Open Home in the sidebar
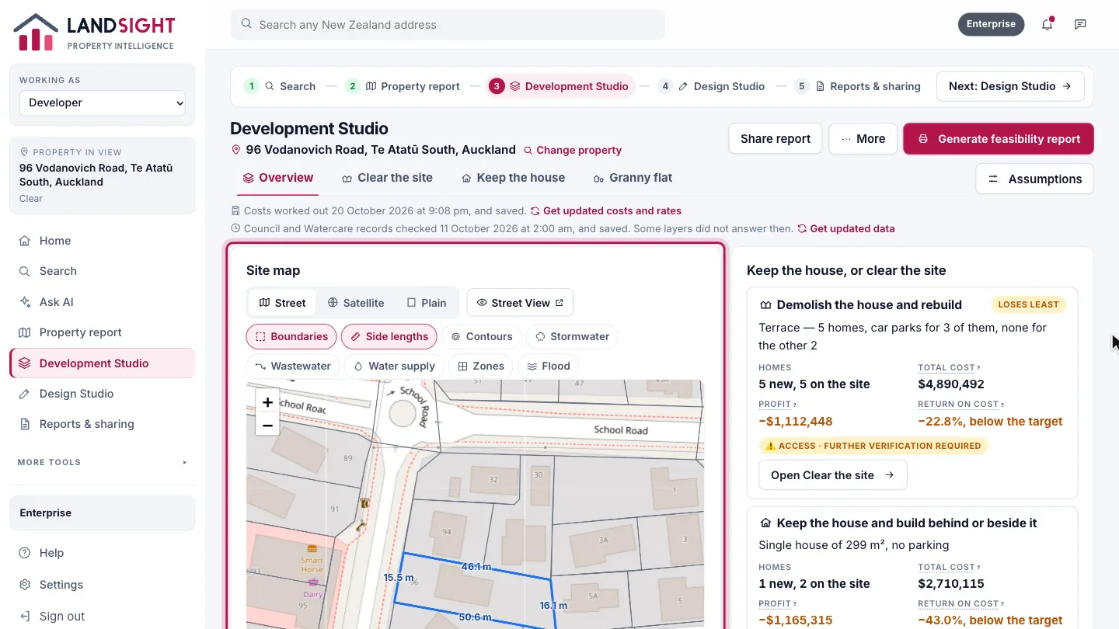This screenshot has width=1119, height=629. point(102,241)
